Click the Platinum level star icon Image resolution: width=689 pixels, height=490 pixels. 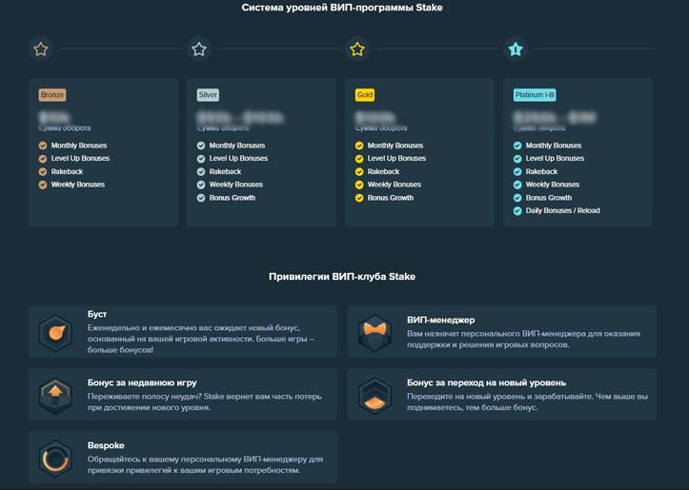coord(516,49)
